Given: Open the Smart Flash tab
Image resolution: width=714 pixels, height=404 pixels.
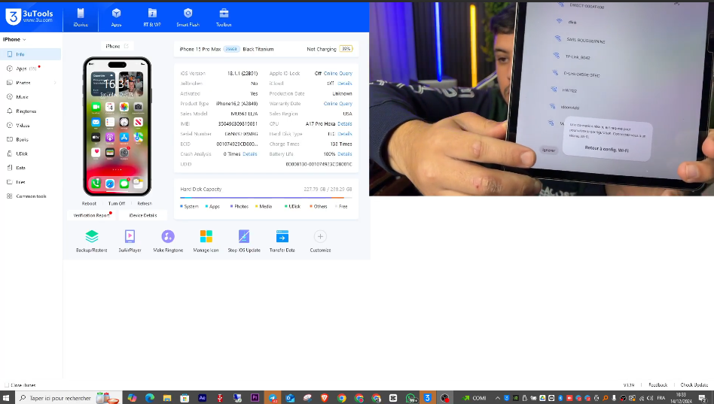Looking at the screenshot, I should [188, 17].
